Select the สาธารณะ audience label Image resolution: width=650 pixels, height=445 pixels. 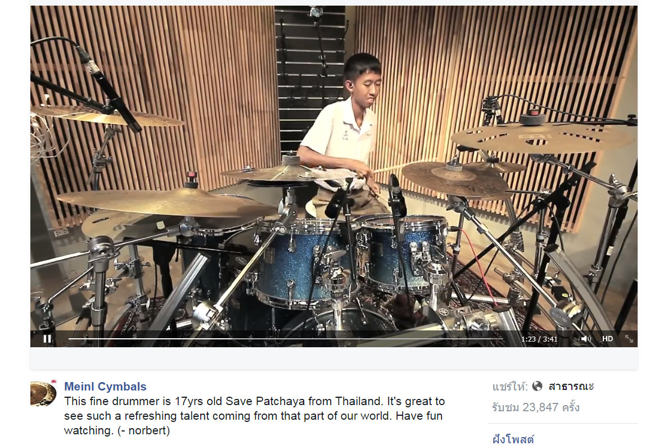pos(571,386)
